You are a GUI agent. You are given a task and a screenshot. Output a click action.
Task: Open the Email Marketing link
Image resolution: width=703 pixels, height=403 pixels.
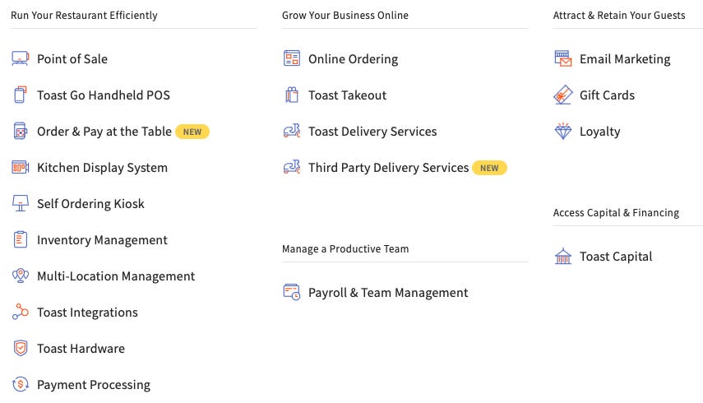tap(625, 58)
